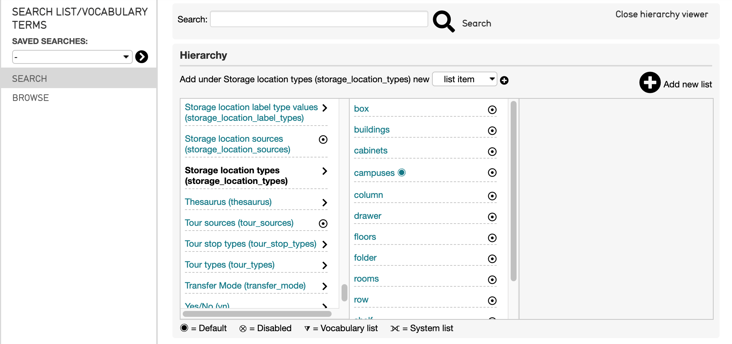The height and width of the screenshot is (344, 732).
Task: Click inside the Search text field
Action: (319, 19)
